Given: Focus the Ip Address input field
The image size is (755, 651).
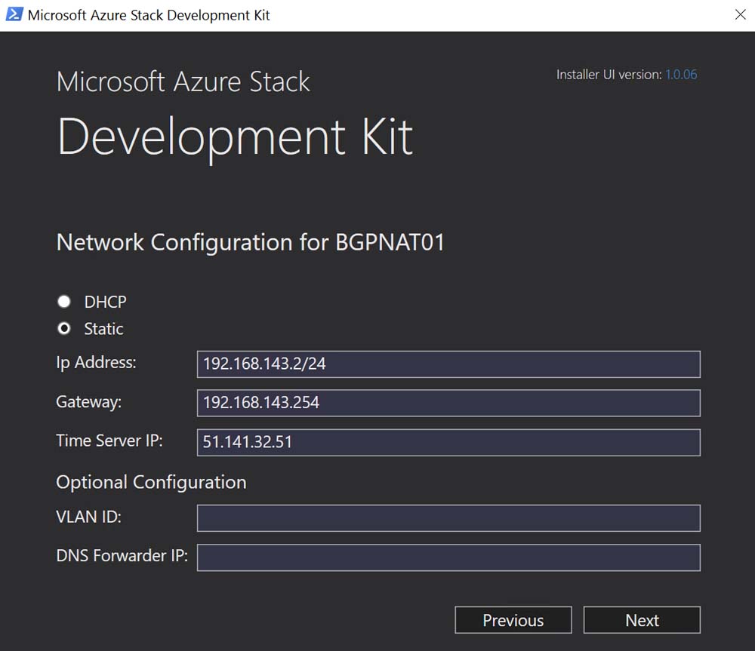Looking at the screenshot, I should tap(448, 364).
